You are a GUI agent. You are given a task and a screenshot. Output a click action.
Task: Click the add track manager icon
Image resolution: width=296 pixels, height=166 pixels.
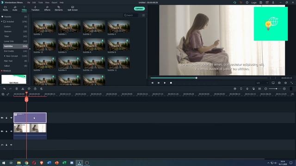[3, 94]
